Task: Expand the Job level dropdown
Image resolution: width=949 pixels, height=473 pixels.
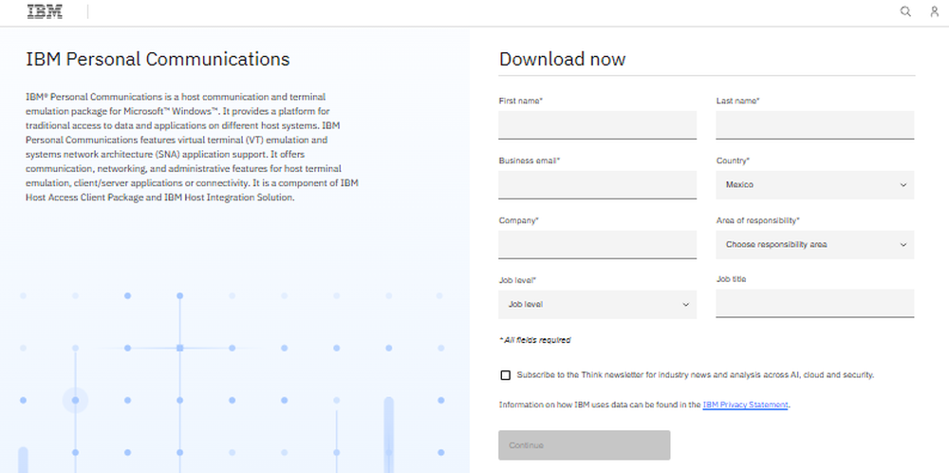Action: click(x=597, y=305)
